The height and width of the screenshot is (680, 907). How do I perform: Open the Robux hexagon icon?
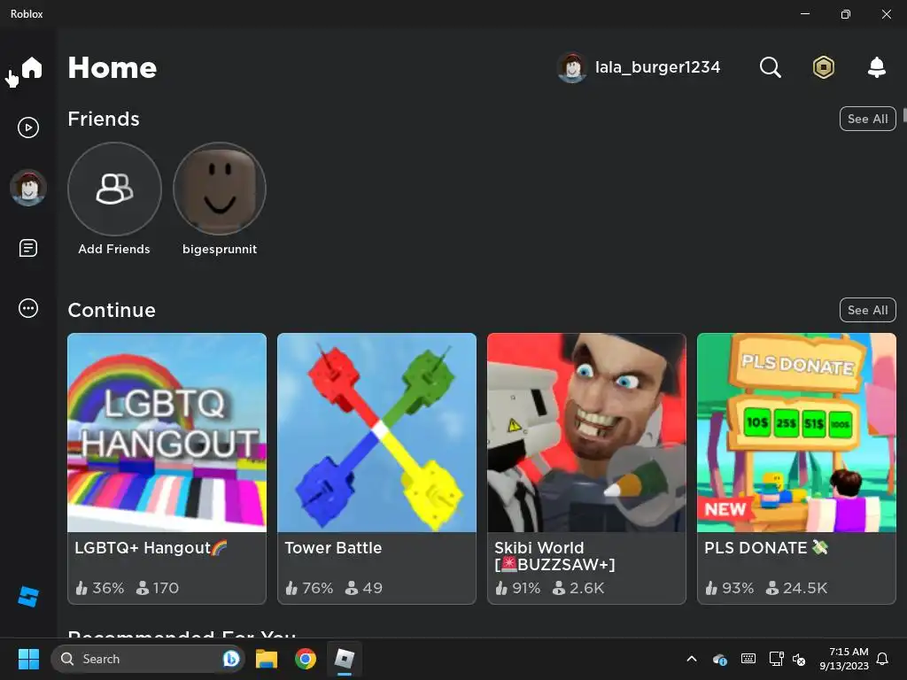point(823,67)
